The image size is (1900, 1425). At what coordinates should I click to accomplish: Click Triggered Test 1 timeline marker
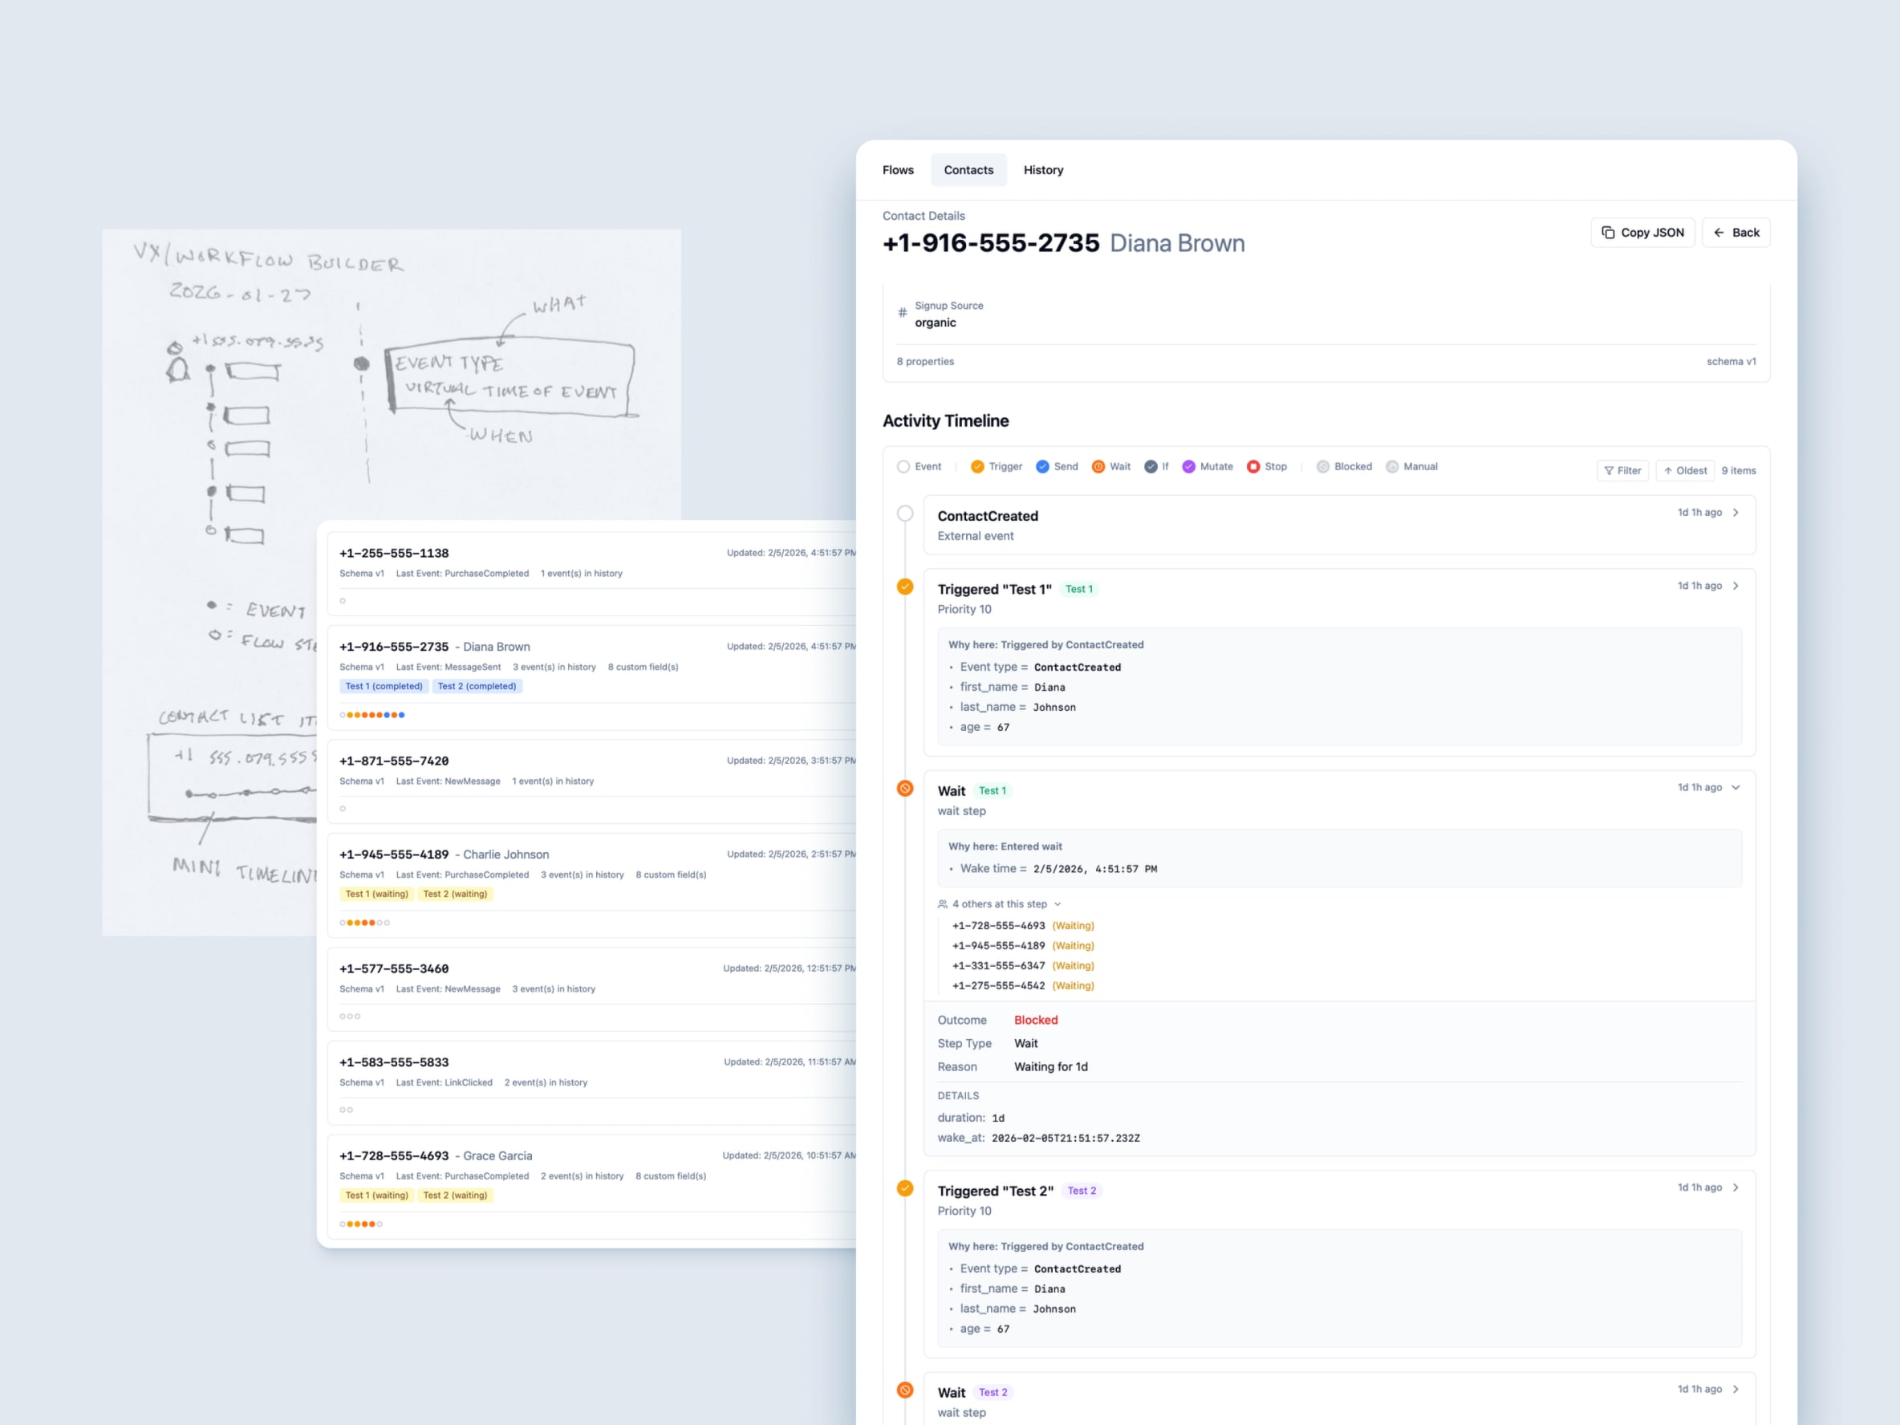click(904, 587)
